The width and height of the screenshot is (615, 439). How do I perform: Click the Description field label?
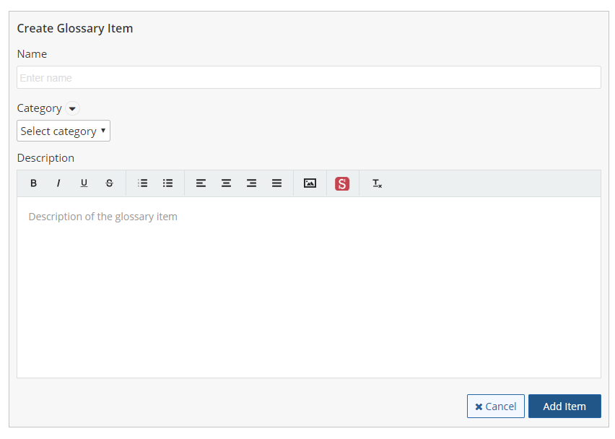pyautogui.click(x=45, y=157)
